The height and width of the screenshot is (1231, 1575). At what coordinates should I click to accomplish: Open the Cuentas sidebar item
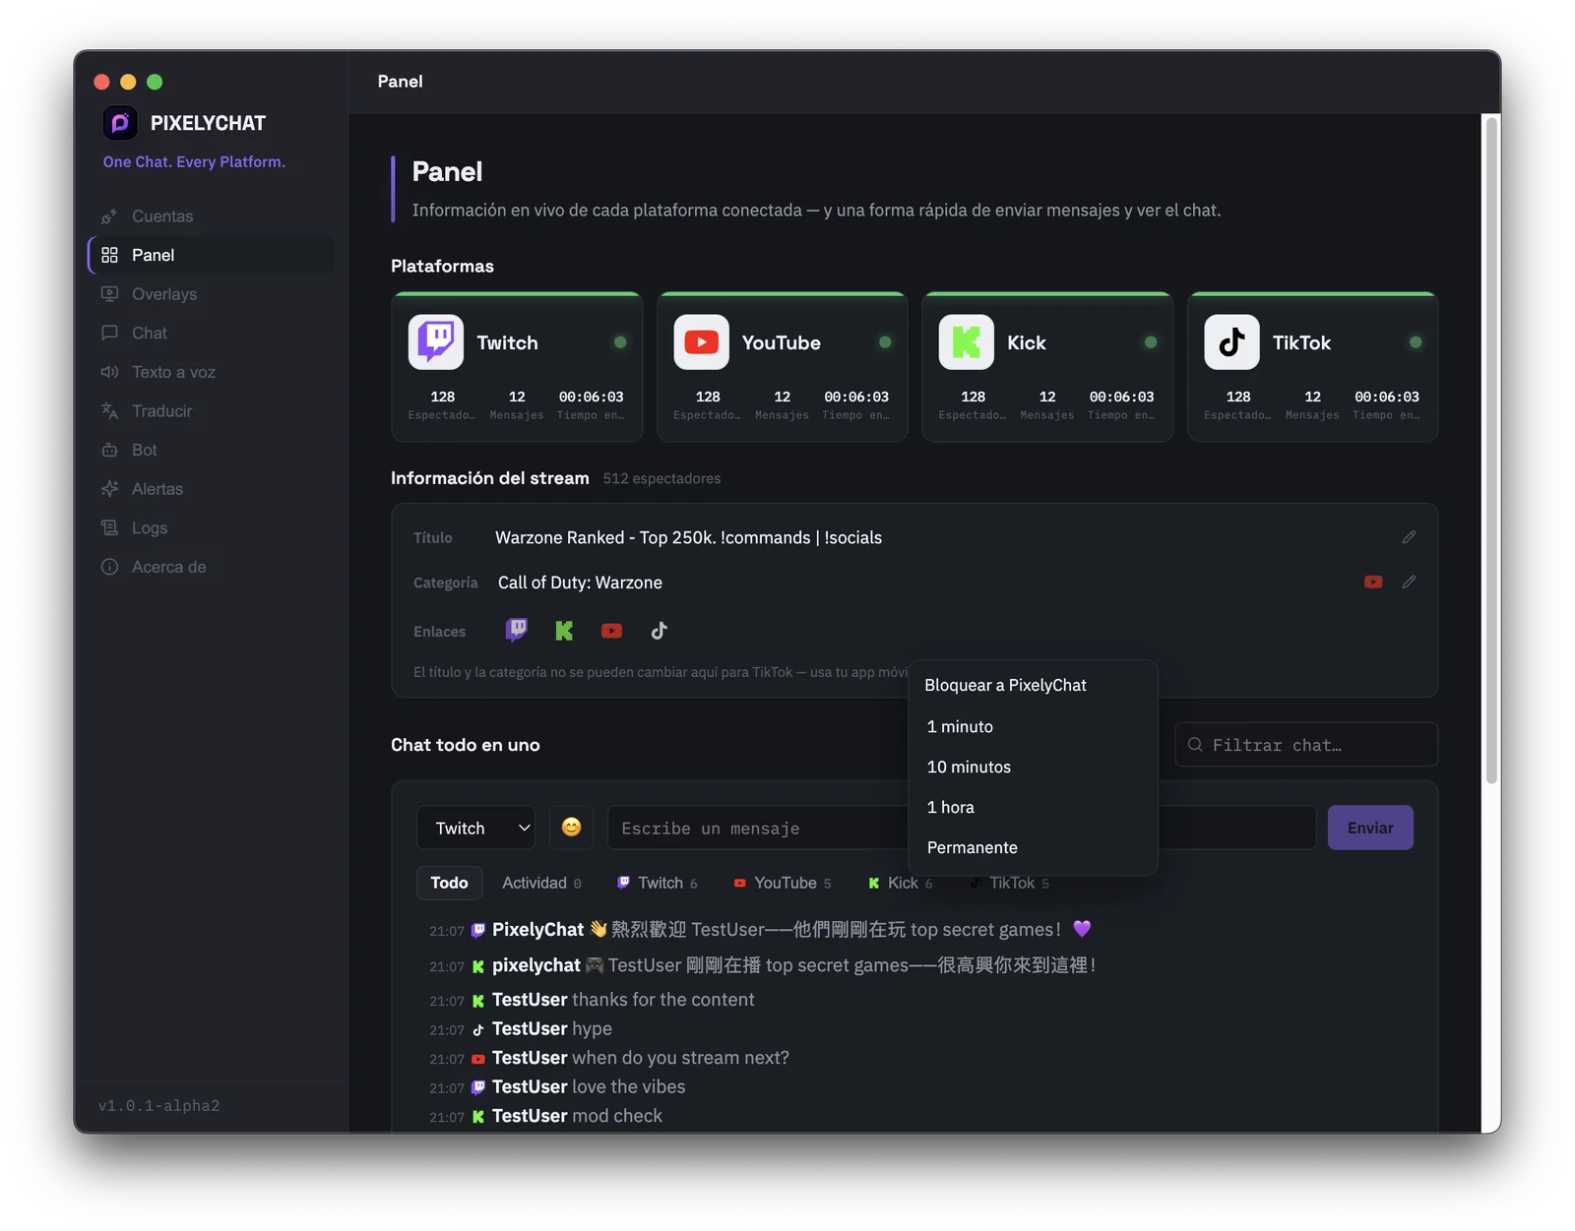(211, 216)
